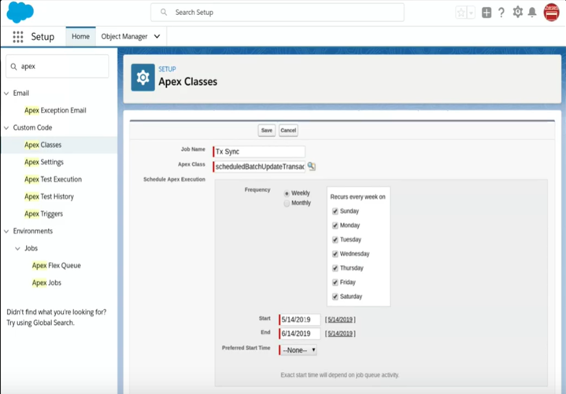Image resolution: width=566 pixels, height=394 pixels.
Task: Click the Cancel button
Action: (x=288, y=131)
